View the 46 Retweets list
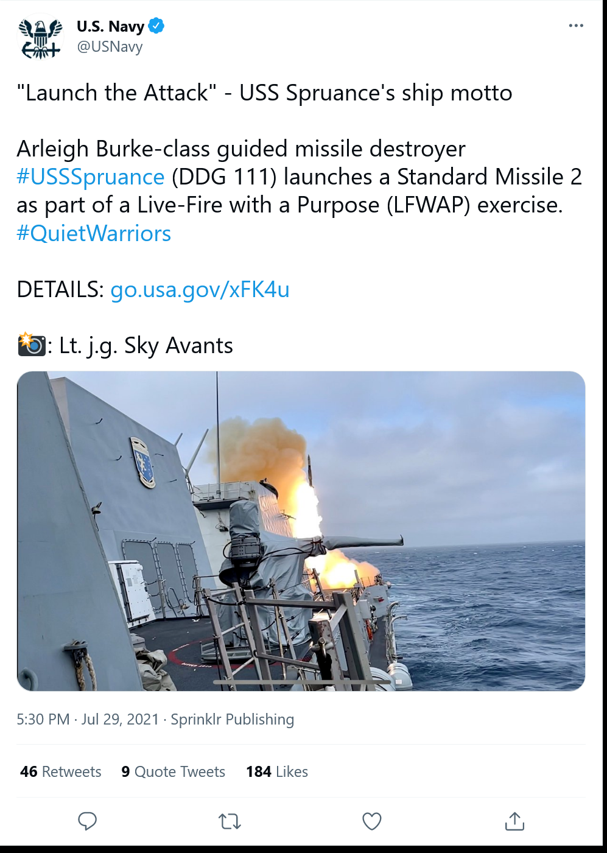This screenshot has width=607, height=853. 61,771
